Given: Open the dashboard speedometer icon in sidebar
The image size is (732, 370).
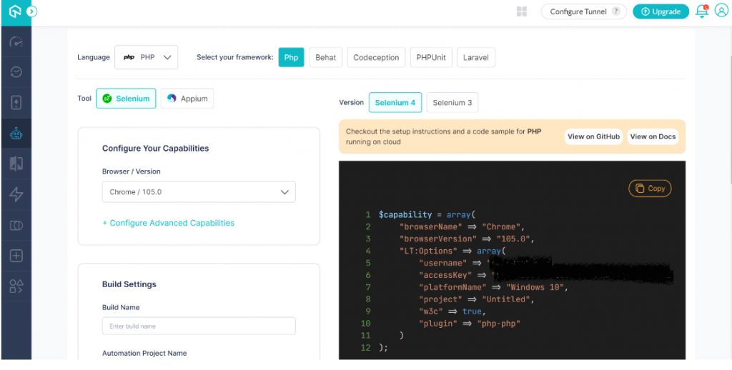Looking at the screenshot, I should (x=16, y=42).
